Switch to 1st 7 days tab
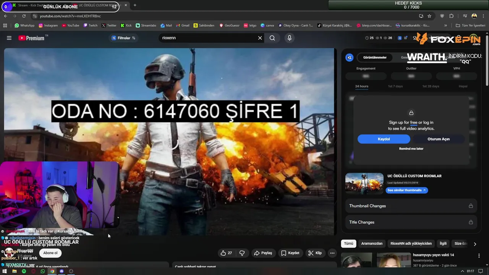The height and width of the screenshot is (275, 489). [395, 86]
